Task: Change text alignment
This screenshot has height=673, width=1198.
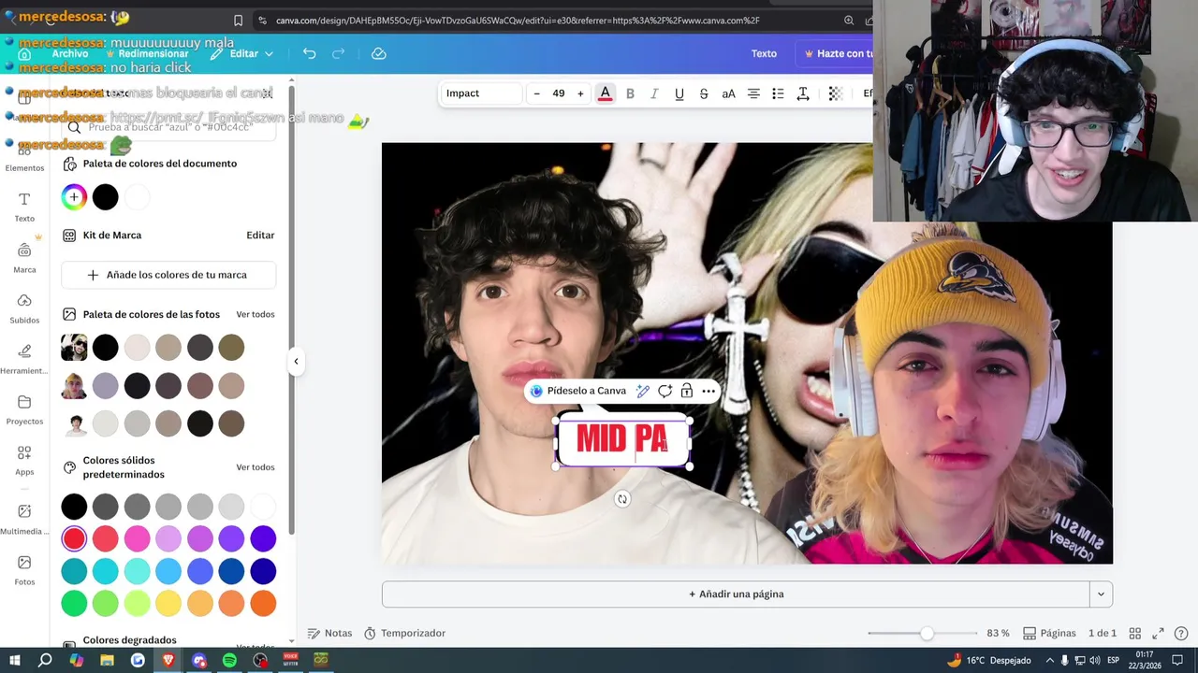Action: (753, 93)
